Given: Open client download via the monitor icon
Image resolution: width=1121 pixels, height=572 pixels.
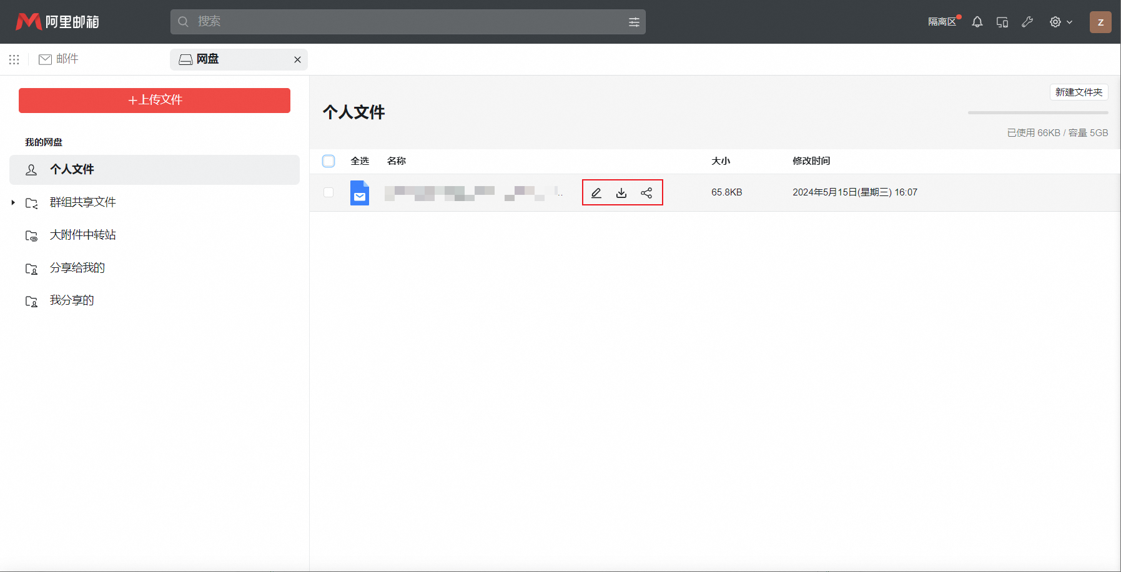Looking at the screenshot, I should (x=1002, y=22).
